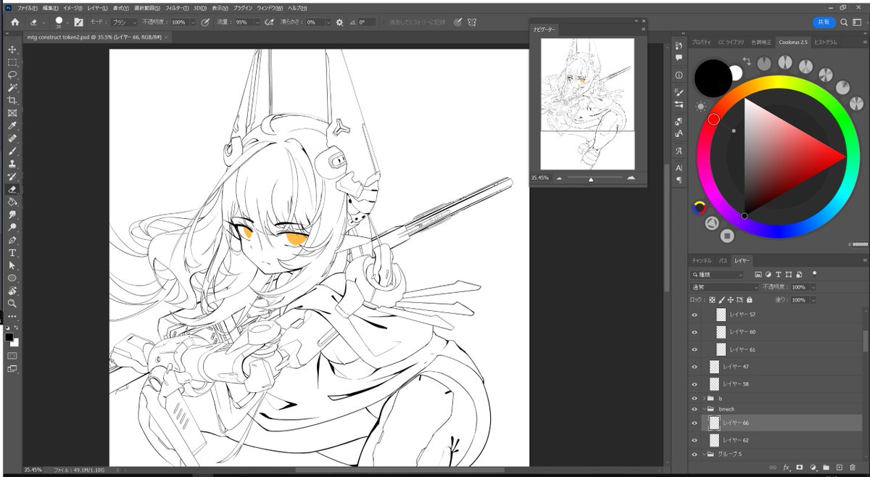This screenshot has width=870, height=477.
Task: Click the Home icon in options bar
Action: [x=14, y=22]
